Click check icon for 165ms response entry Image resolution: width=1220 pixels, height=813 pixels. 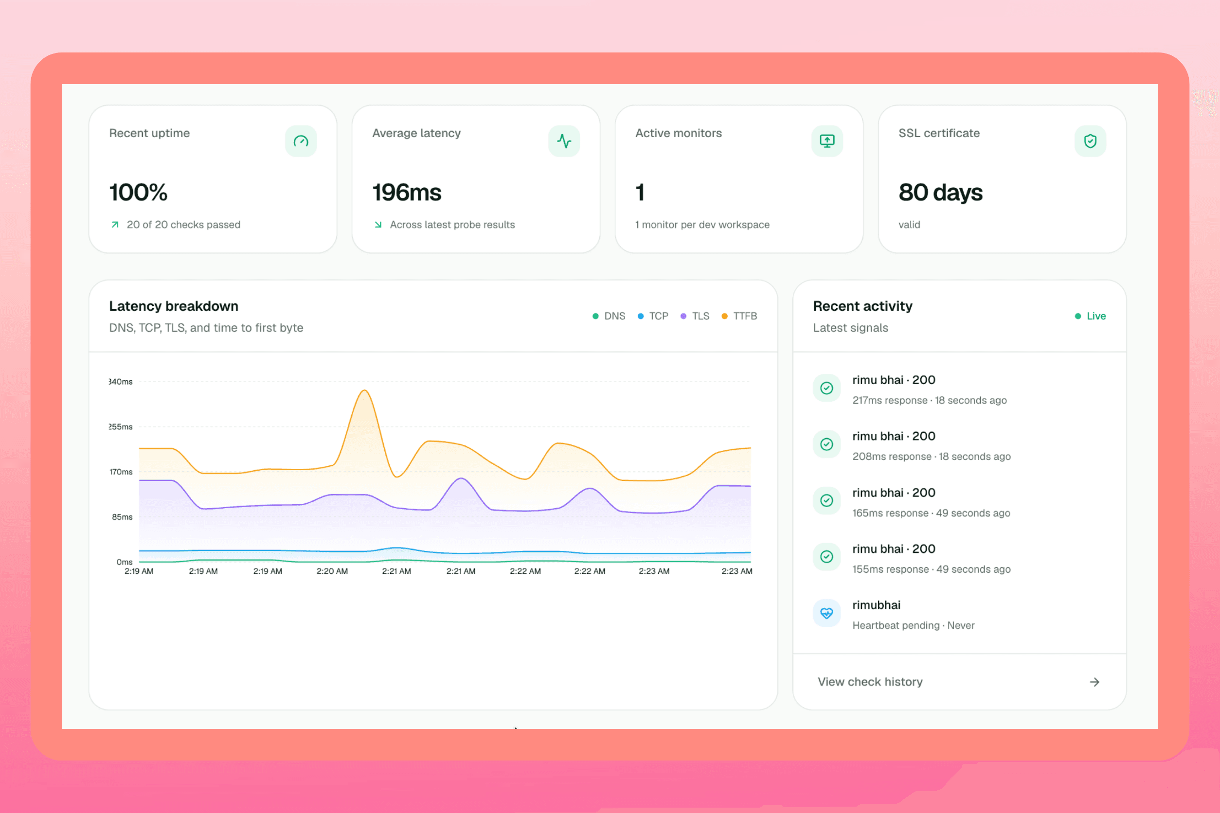(827, 500)
